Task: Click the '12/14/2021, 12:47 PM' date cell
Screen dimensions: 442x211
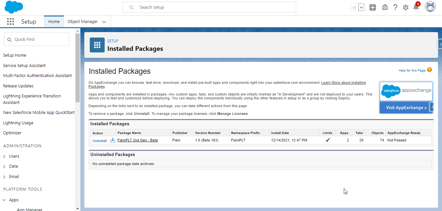Action: point(289,140)
